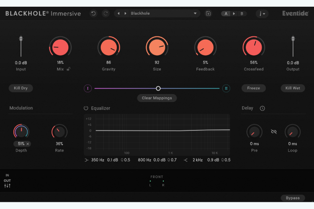314x209 pixels.
Task: Click the Front L channel indicator
Action: click(x=150, y=183)
